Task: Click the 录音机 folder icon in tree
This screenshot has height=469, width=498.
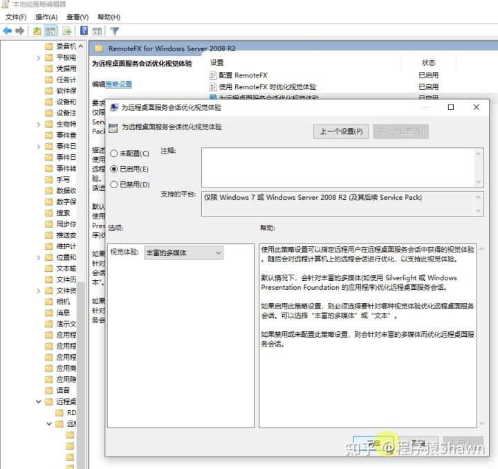Action: click(48, 46)
